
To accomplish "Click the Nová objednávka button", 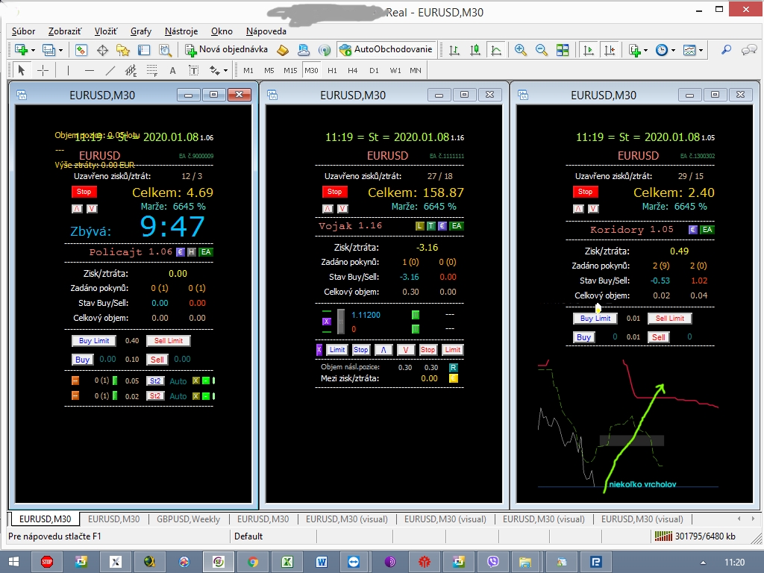I will 227,50.
